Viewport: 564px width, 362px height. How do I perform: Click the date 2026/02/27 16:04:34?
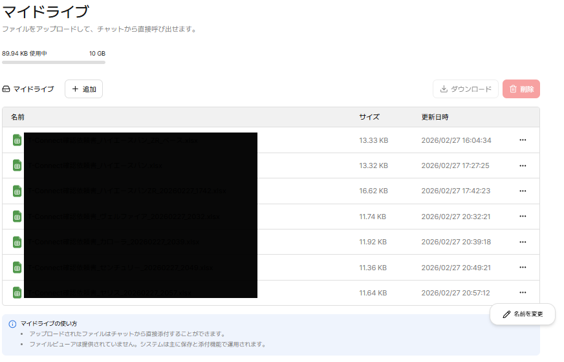[x=456, y=140]
